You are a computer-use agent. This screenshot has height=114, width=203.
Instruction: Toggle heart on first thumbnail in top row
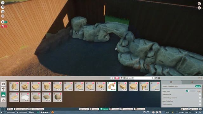point(17,83)
